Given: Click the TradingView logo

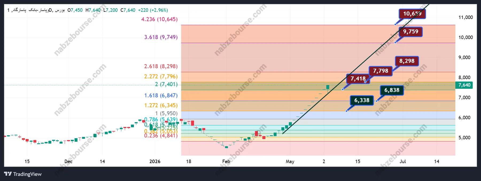Looking at the screenshot, I should (23, 174).
